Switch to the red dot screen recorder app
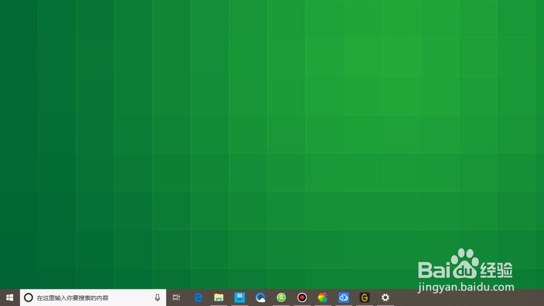544x306 pixels. coord(302,297)
